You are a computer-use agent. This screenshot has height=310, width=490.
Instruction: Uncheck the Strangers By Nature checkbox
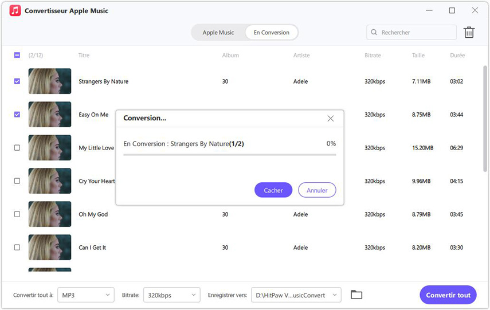(17, 81)
